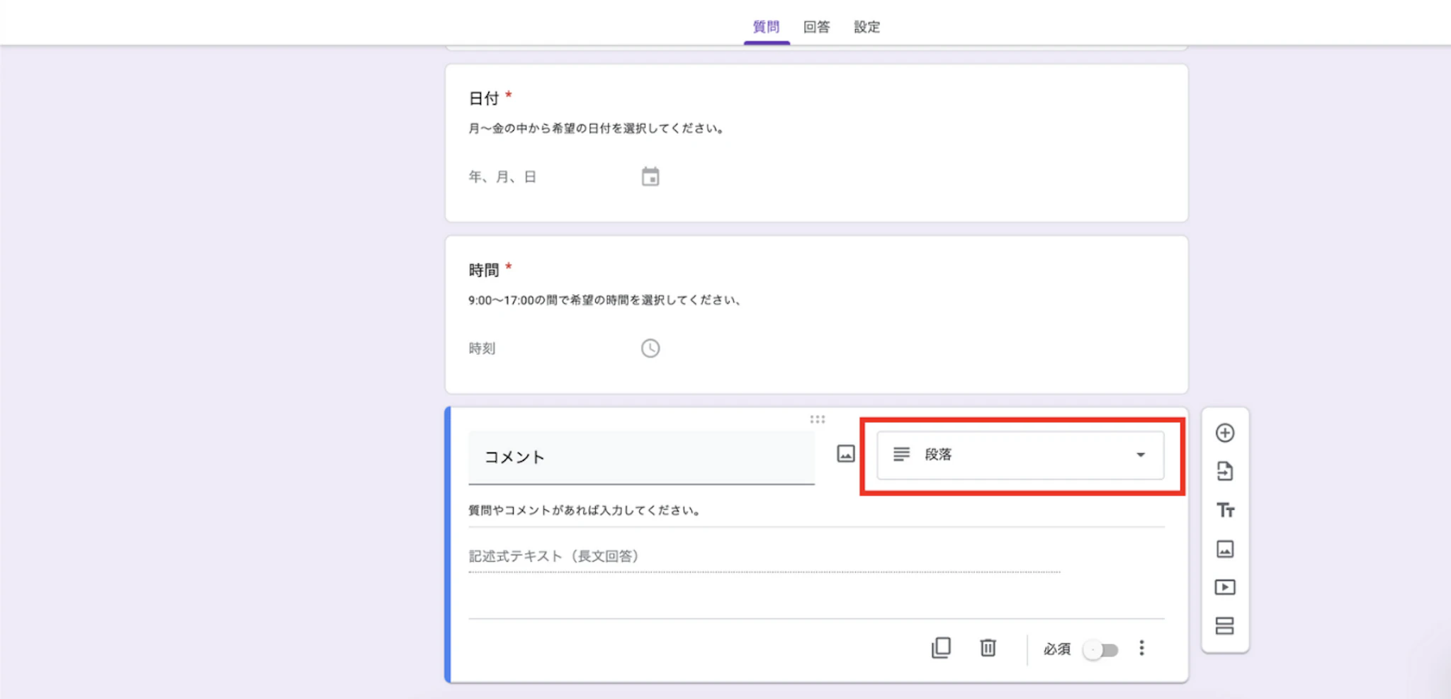The width and height of the screenshot is (1451, 699).
Task: Add a new question with the plus icon
Action: click(1225, 433)
